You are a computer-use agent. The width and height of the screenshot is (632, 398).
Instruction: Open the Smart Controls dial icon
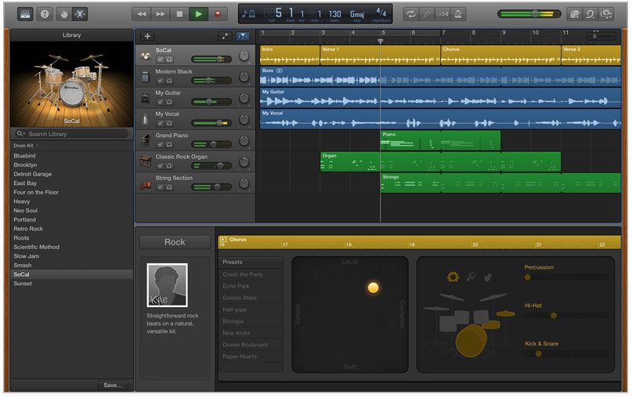pos(63,14)
